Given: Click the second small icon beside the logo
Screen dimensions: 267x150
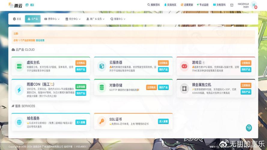Looking at the screenshot, I should click(x=32, y=5).
